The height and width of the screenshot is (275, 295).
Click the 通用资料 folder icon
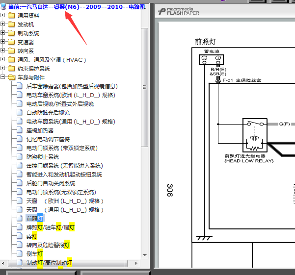[x=11, y=15]
